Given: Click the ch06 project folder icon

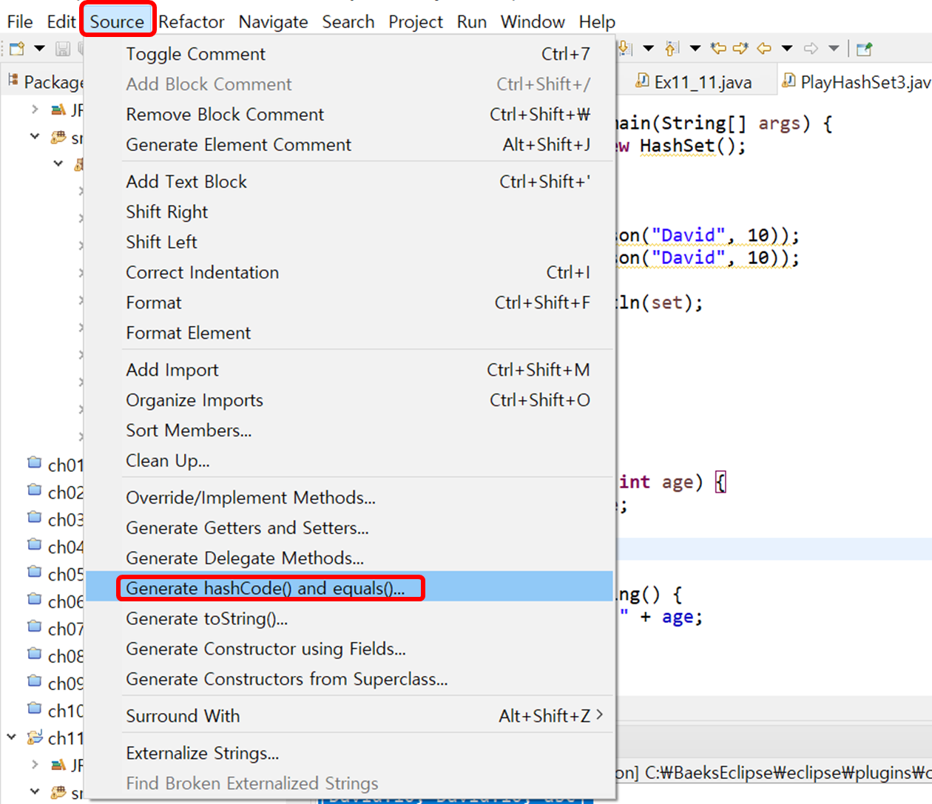Looking at the screenshot, I should pyautogui.click(x=35, y=600).
